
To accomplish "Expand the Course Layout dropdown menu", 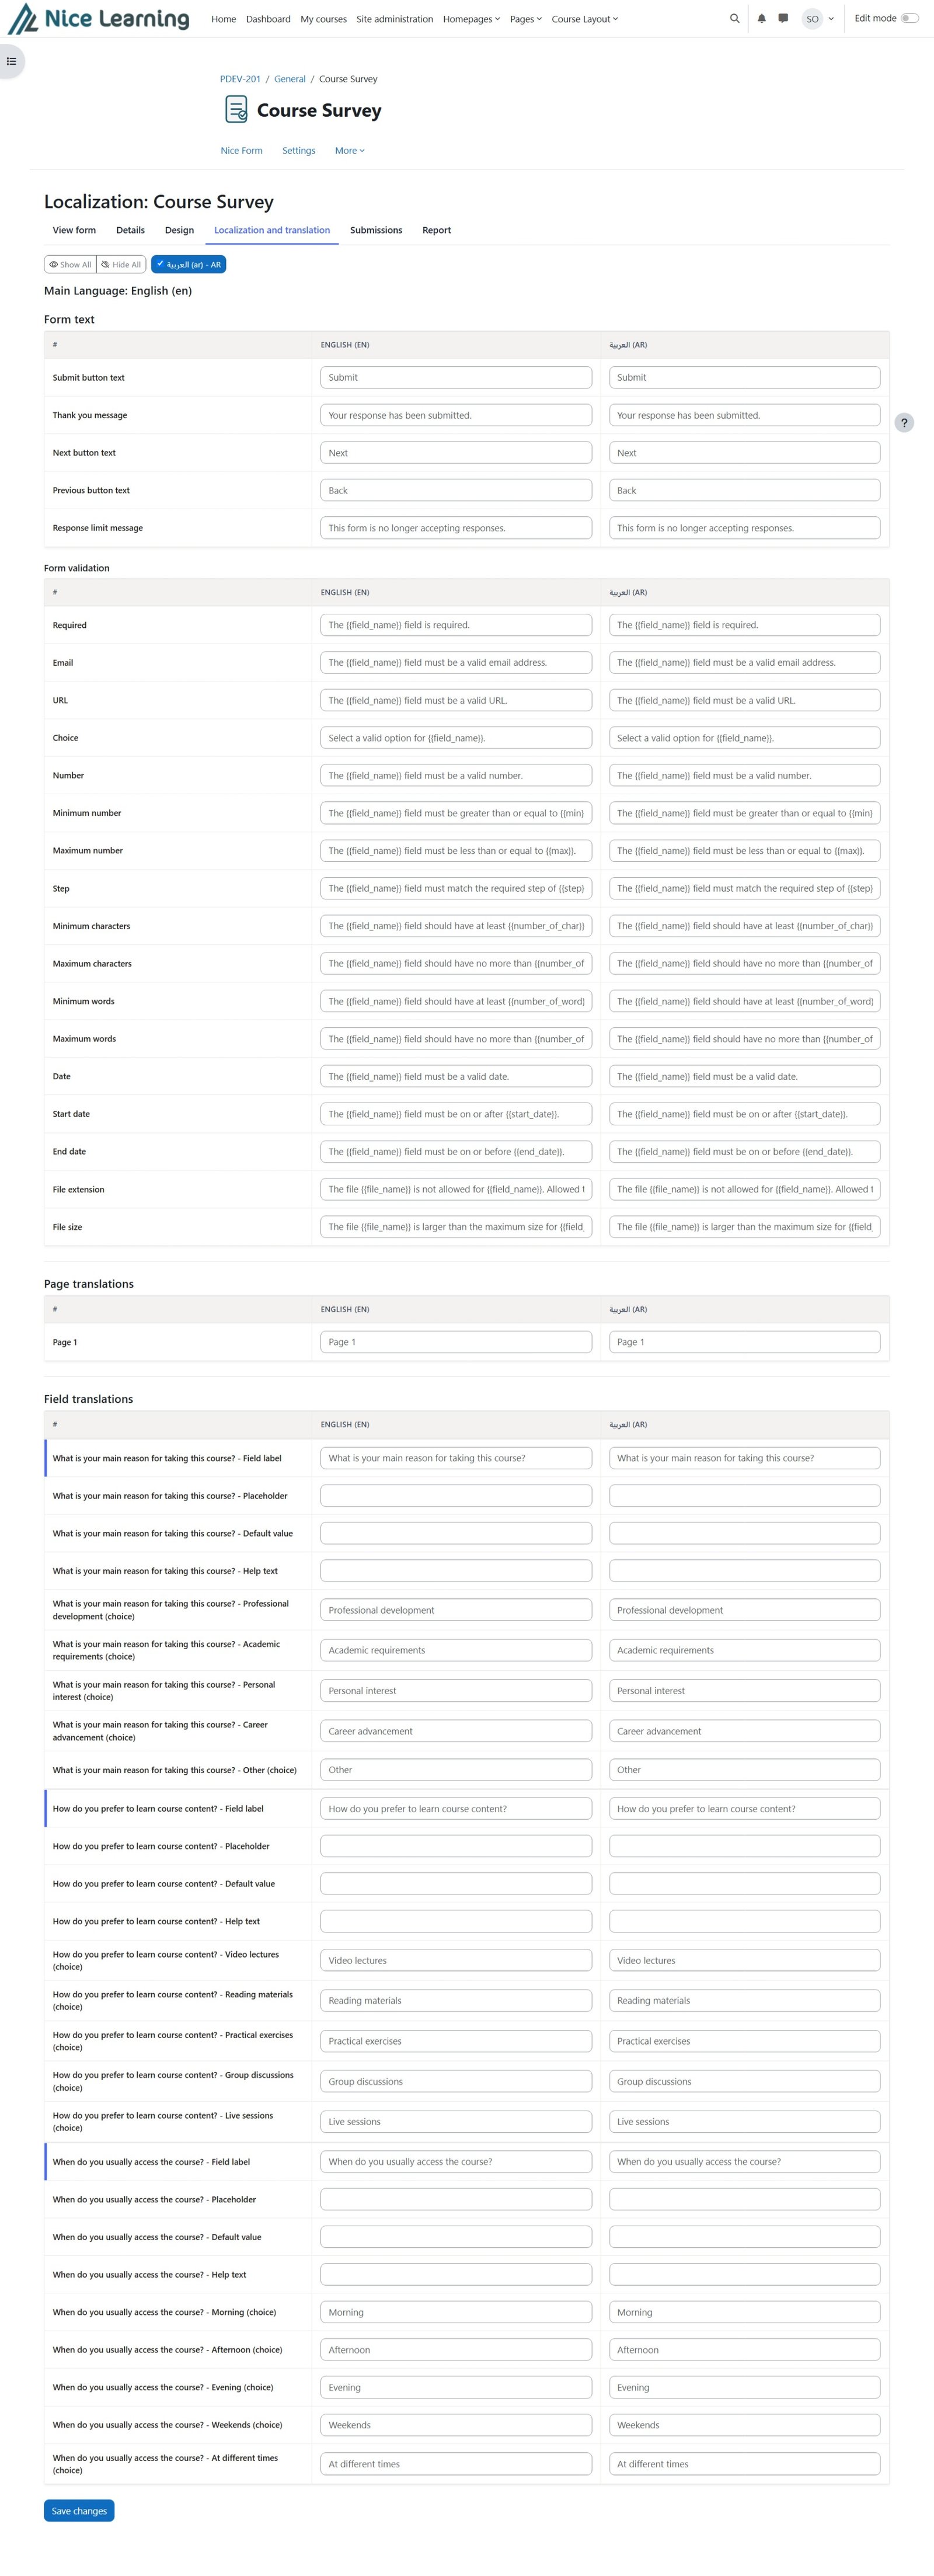I will (x=584, y=19).
